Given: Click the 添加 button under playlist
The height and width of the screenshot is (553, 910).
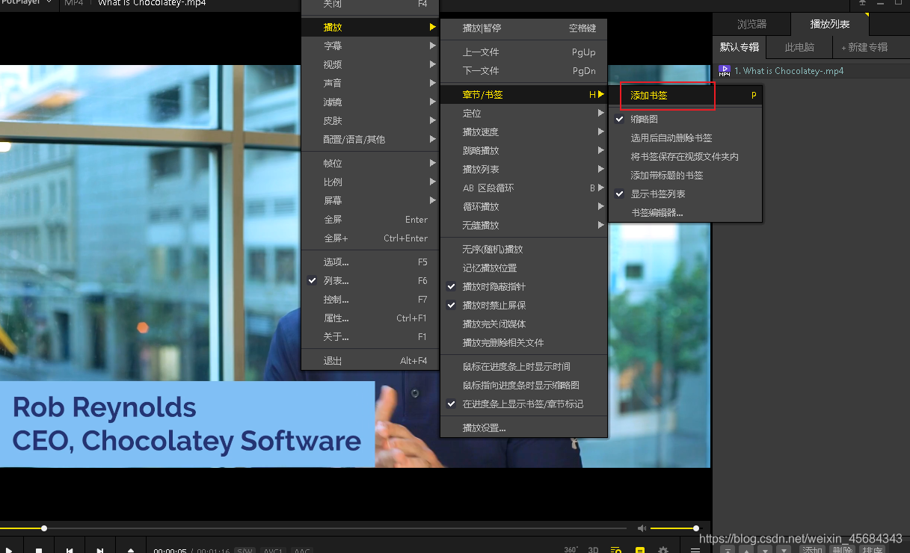Looking at the screenshot, I should tap(813, 551).
